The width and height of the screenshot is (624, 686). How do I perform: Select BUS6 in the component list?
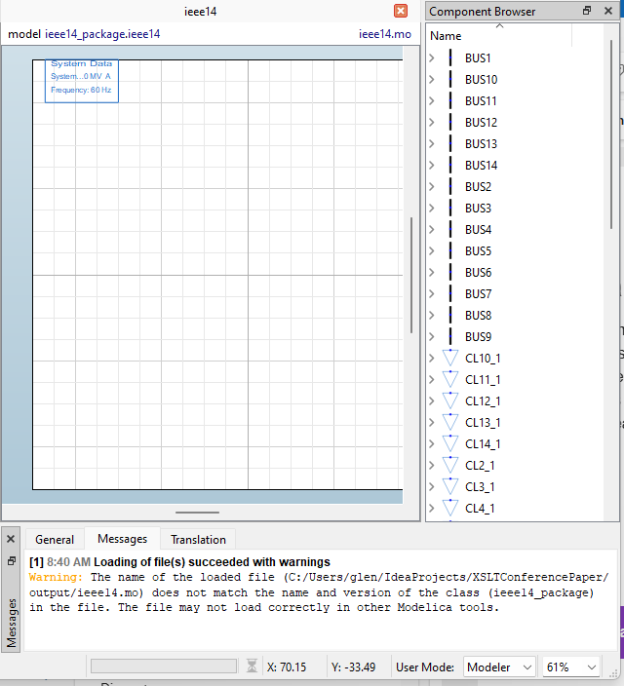click(478, 273)
